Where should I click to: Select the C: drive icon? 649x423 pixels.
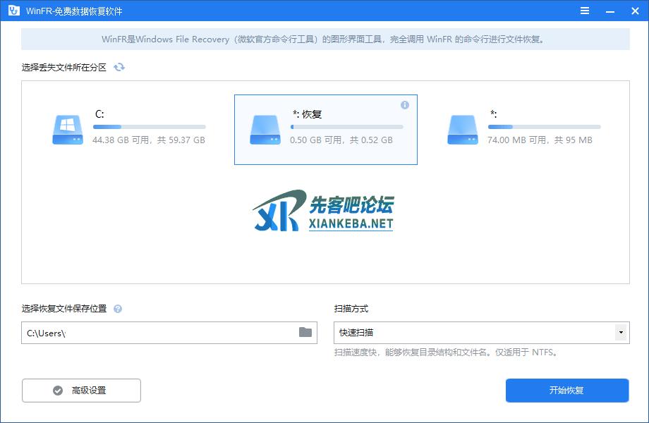tap(67, 130)
